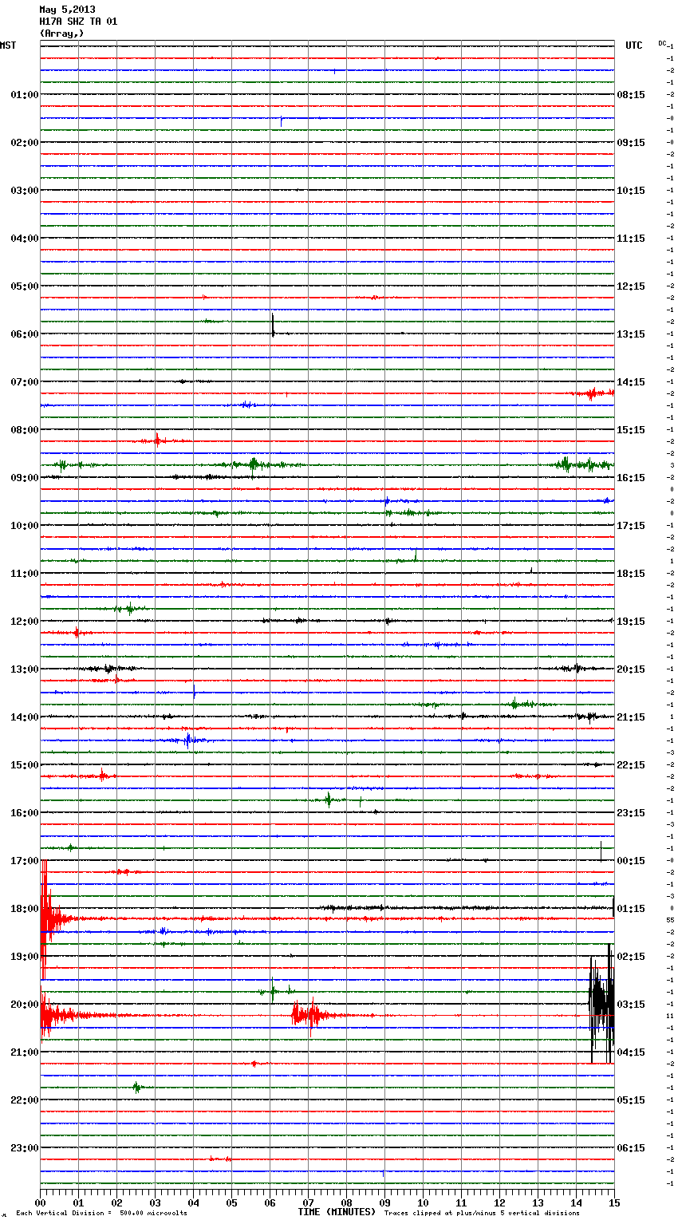Select the "15:00" MST time label
Viewport: 678px width, 1224px height.
(x=25, y=765)
